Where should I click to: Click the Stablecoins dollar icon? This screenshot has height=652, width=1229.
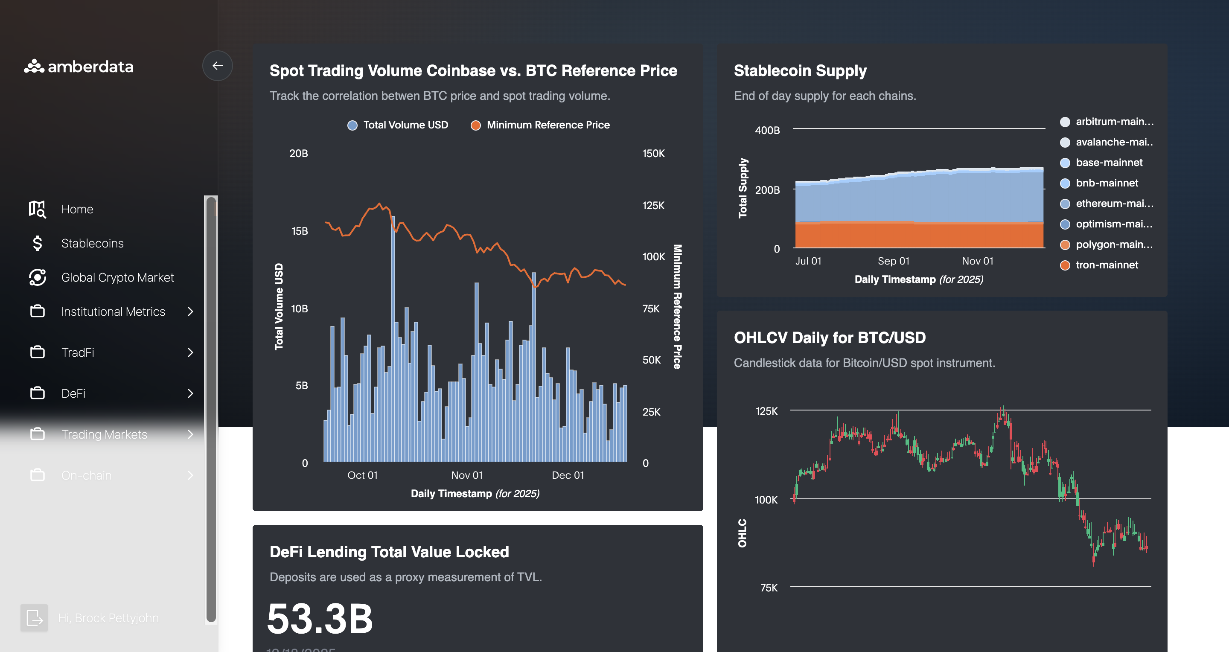pyautogui.click(x=37, y=243)
